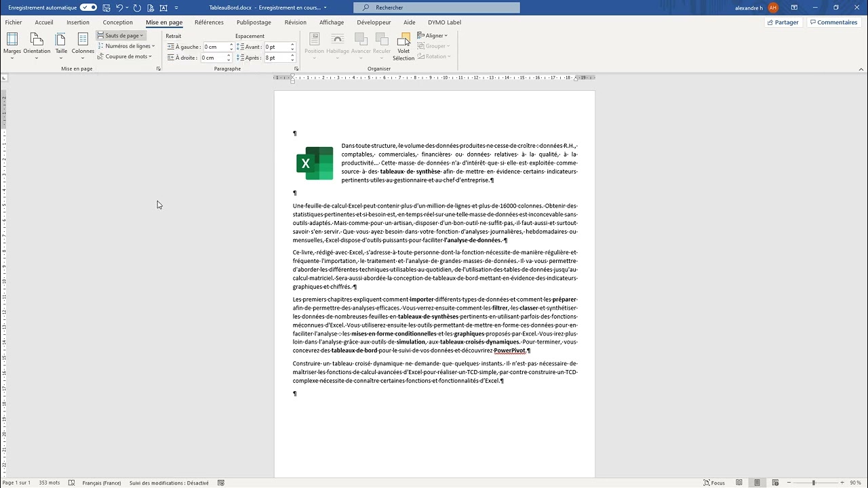Viewport: 868px width, 488px height.
Task: Toggle the Enregistrement automatique switch
Action: [88, 7]
